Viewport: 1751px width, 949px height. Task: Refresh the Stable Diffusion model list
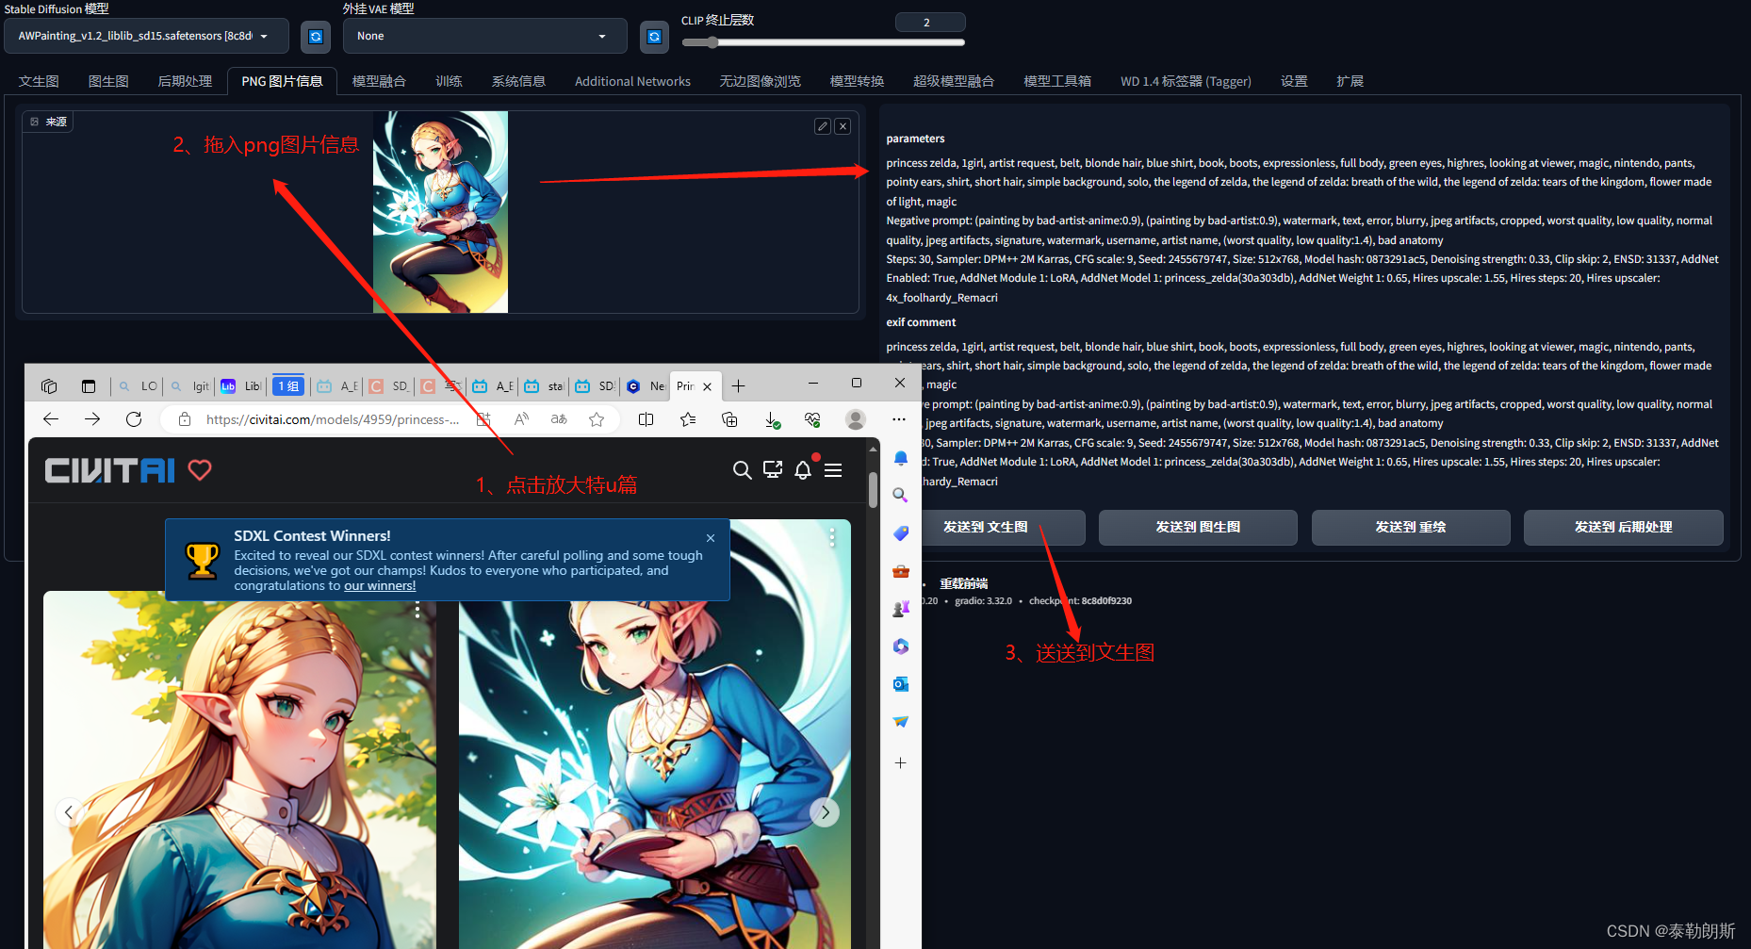pos(316,37)
